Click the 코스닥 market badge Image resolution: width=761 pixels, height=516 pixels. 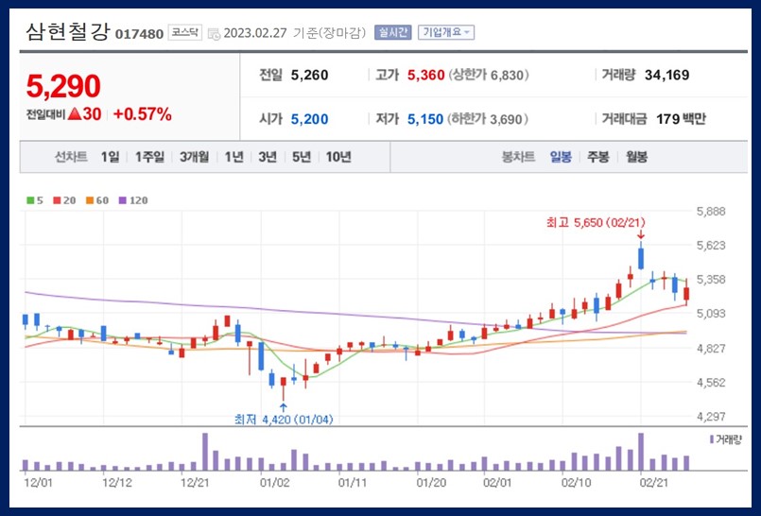coord(185,32)
